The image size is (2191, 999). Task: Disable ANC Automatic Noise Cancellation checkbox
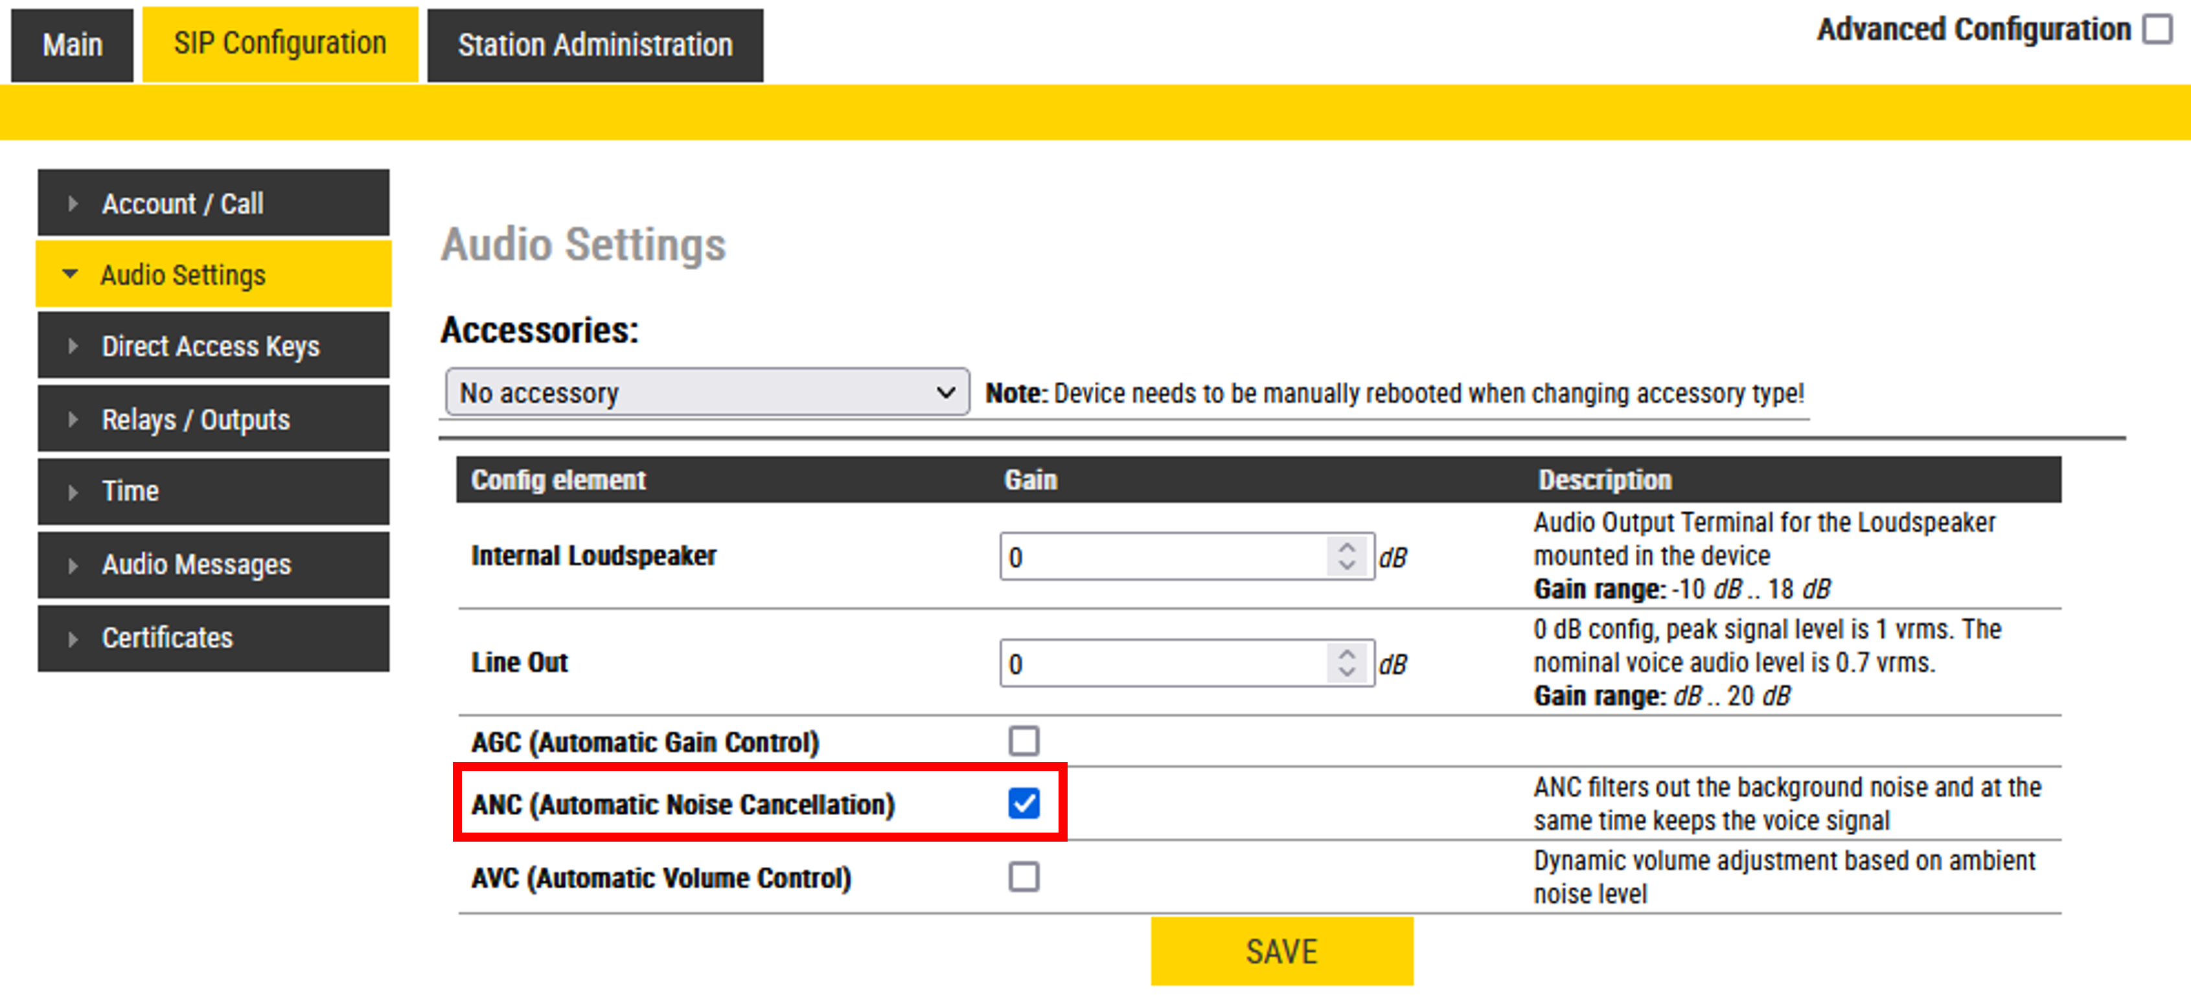pyautogui.click(x=1023, y=803)
